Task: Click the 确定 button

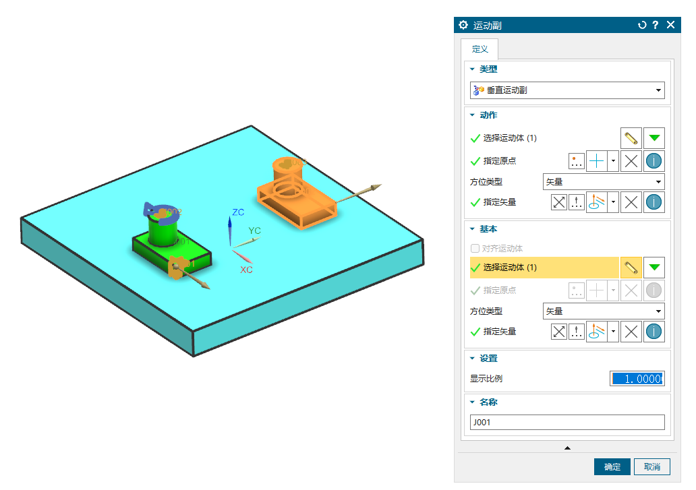Action: point(612,467)
